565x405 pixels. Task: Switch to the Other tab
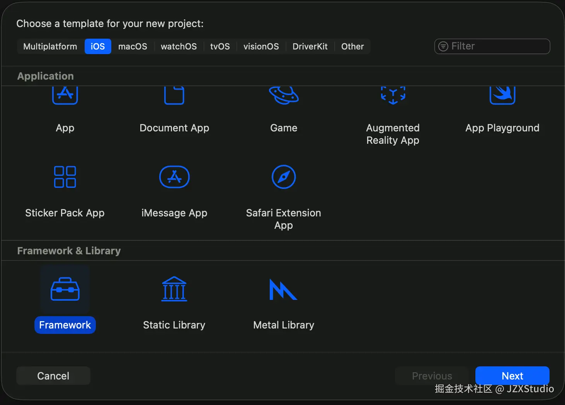352,46
